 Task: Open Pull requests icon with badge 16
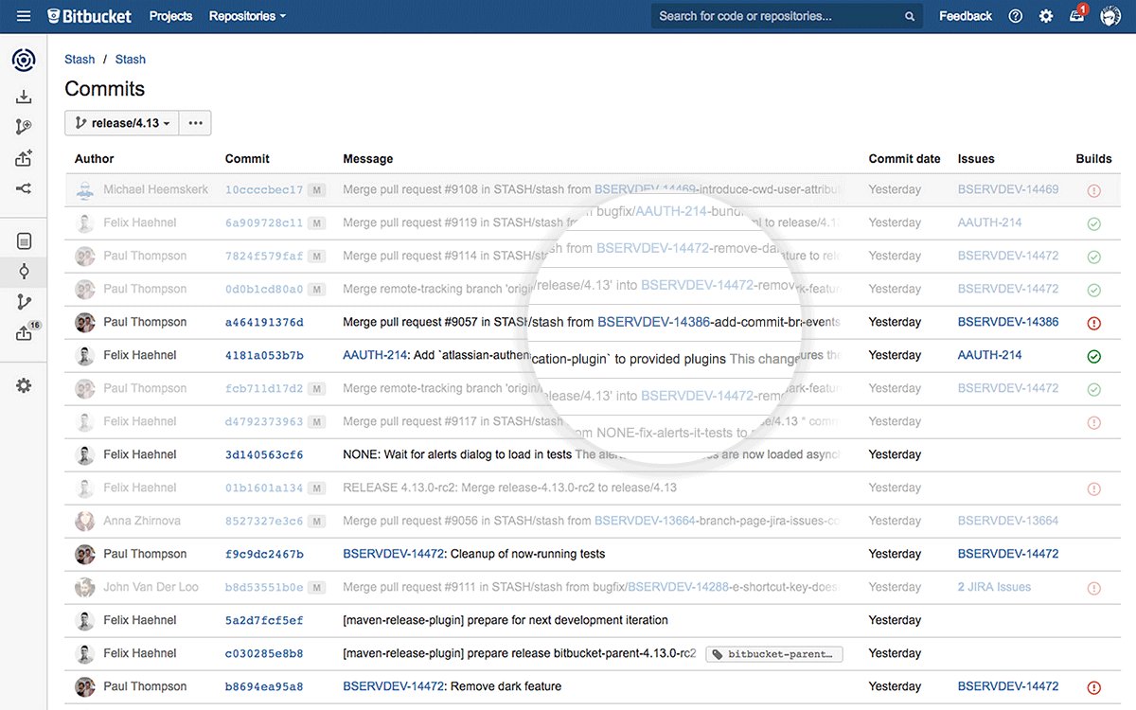coord(26,332)
